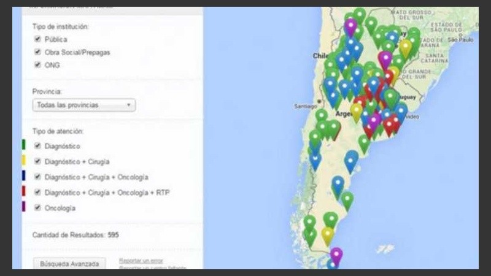Click the Provincia label
Screen dimensions: 491x276
47,91
